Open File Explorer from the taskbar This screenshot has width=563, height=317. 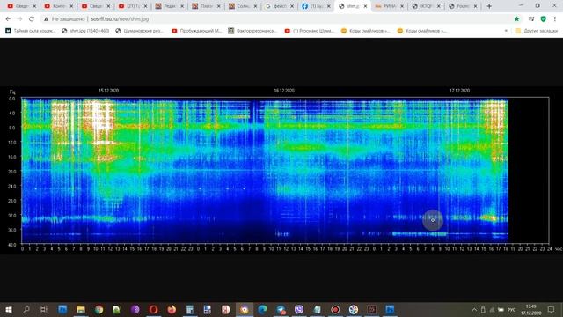click(x=80, y=309)
